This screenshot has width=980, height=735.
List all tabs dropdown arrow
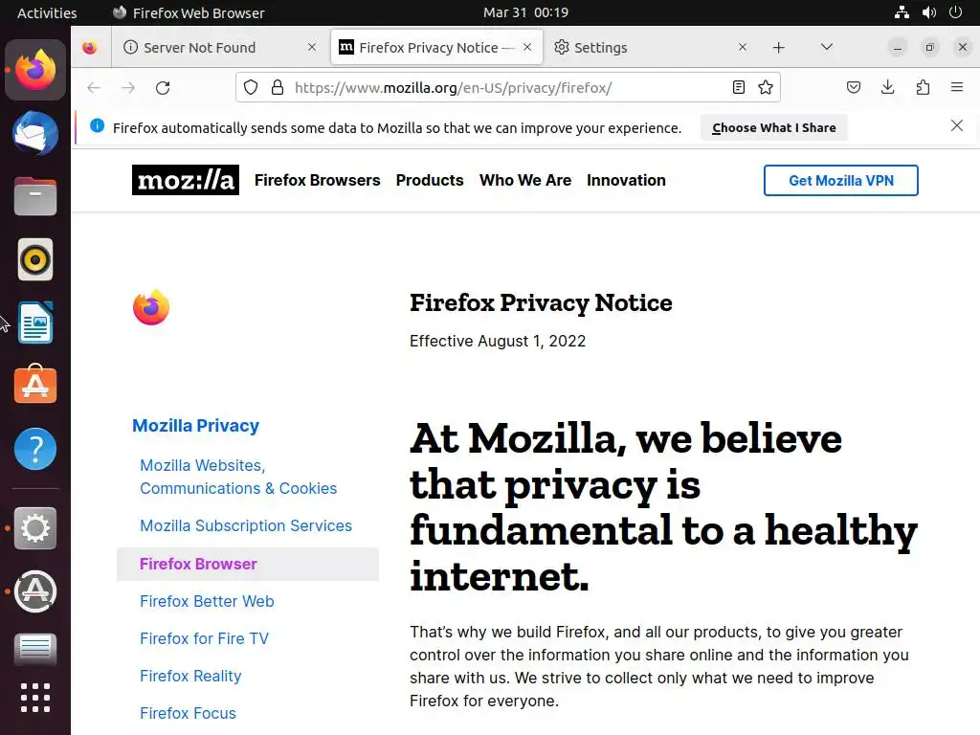[826, 47]
